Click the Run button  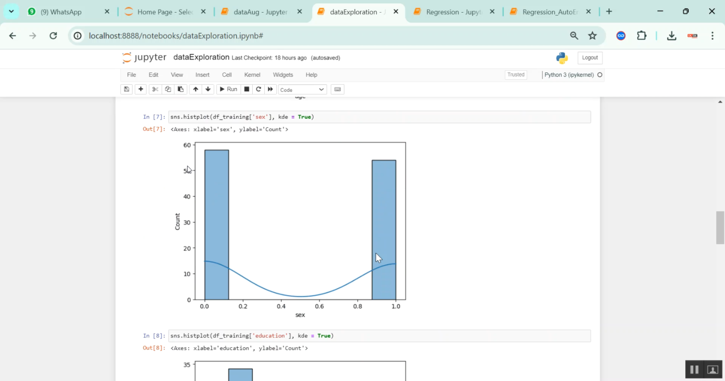pos(228,89)
